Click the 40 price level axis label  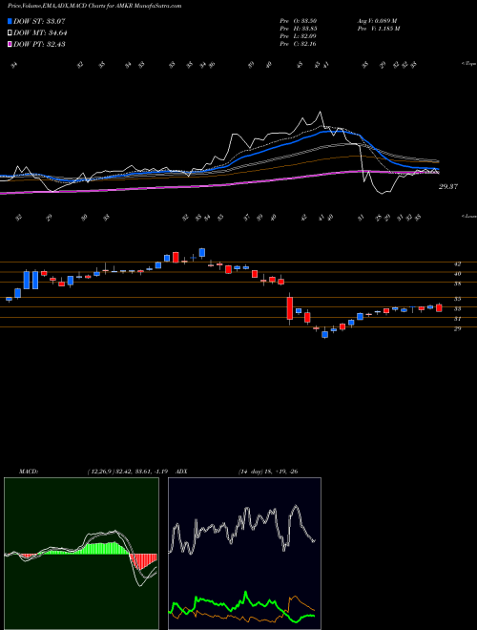tap(457, 274)
